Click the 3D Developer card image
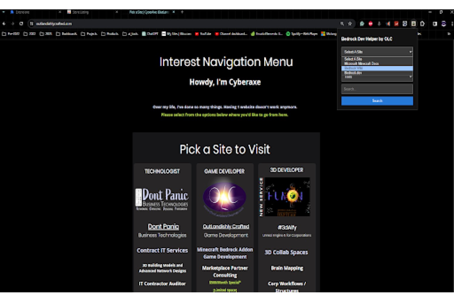 [x=285, y=197]
